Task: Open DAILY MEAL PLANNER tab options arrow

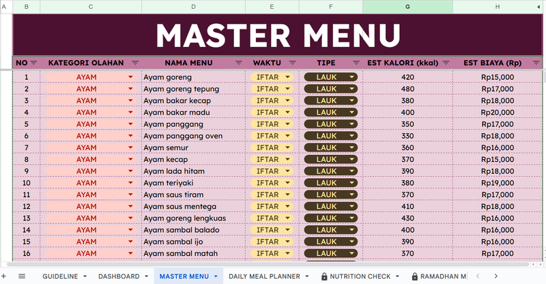Action: (306, 276)
